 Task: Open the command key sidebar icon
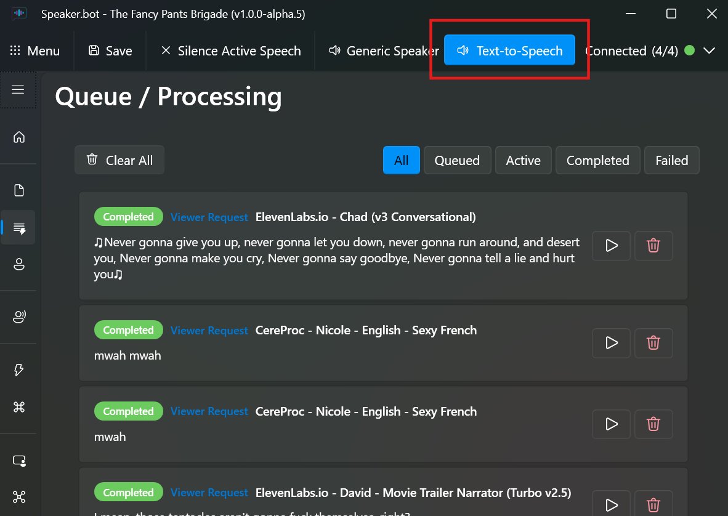[19, 407]
